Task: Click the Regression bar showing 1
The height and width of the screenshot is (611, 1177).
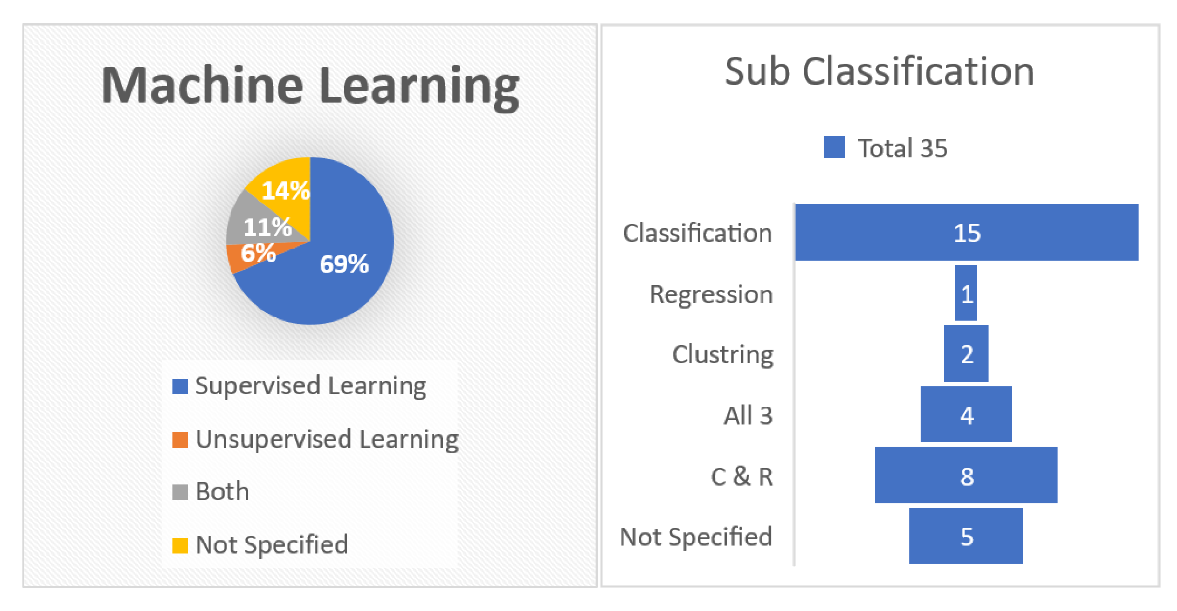Action: (966, 294)
